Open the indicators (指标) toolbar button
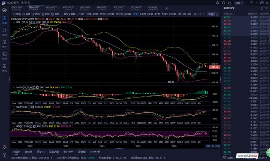Viewport: 270px width, 161px height. pos(17,14)
